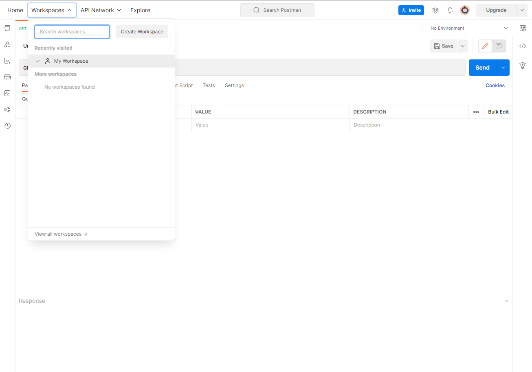Click the Create Workspace button
The height and width of the screenshot is (372, 532).
click(x=142, y=32)
